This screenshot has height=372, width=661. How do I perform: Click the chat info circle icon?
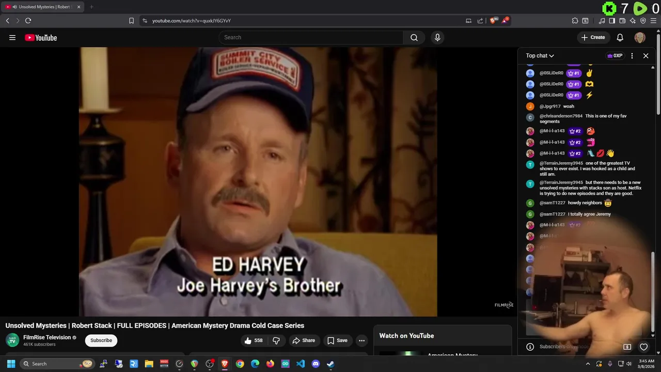coord(530,347)
